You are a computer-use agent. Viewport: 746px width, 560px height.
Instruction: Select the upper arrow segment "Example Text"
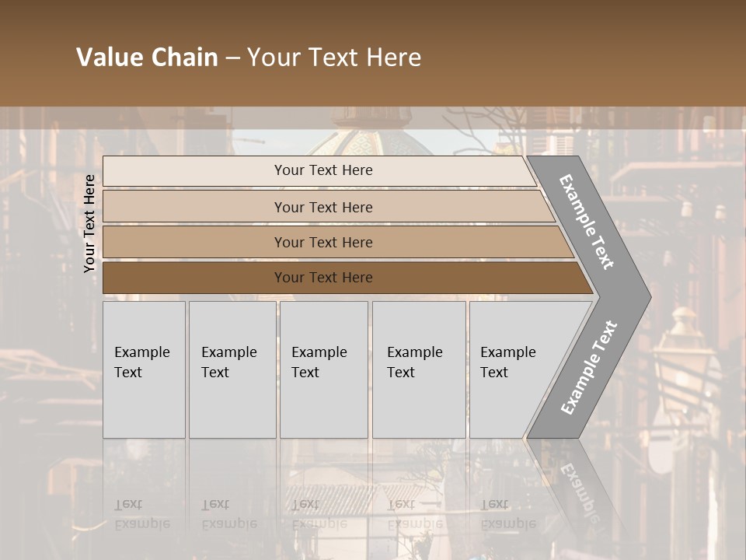coord(588,222)
